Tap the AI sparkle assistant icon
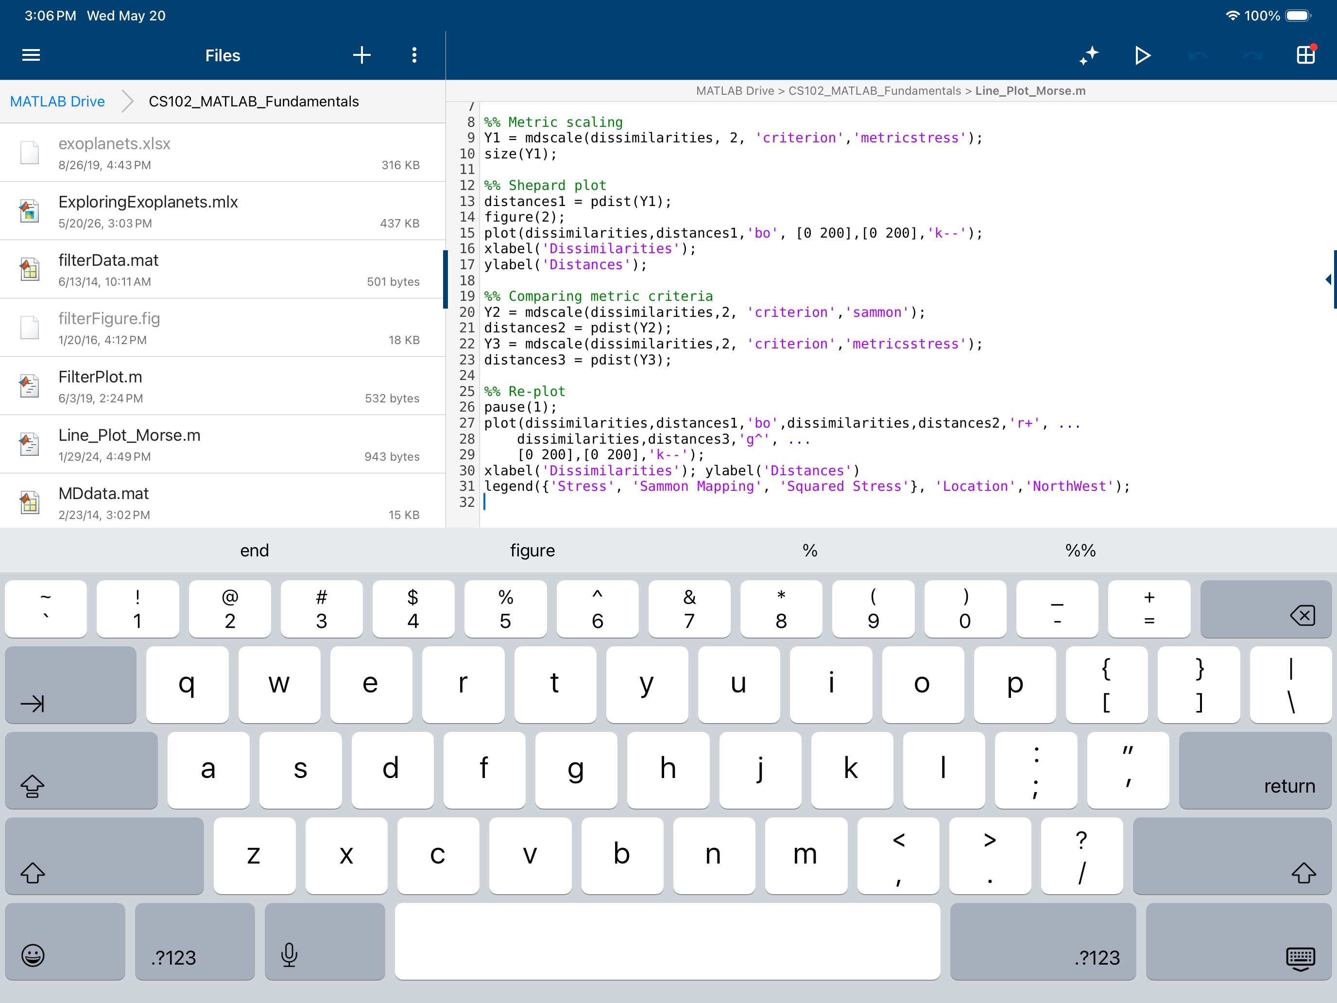Image resolution: width=1337 pixels, height=1003 pixels. [1089, 55]
